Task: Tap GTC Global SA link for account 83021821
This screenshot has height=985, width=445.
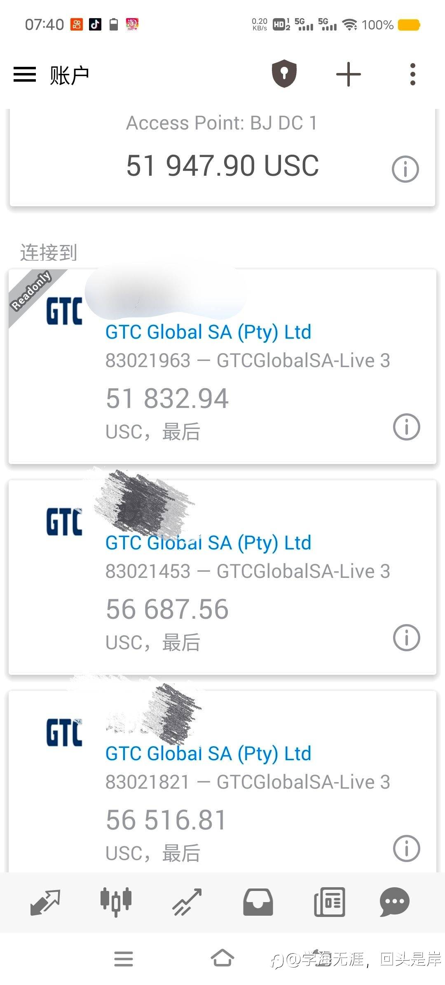Action: [x=208, y=754]
